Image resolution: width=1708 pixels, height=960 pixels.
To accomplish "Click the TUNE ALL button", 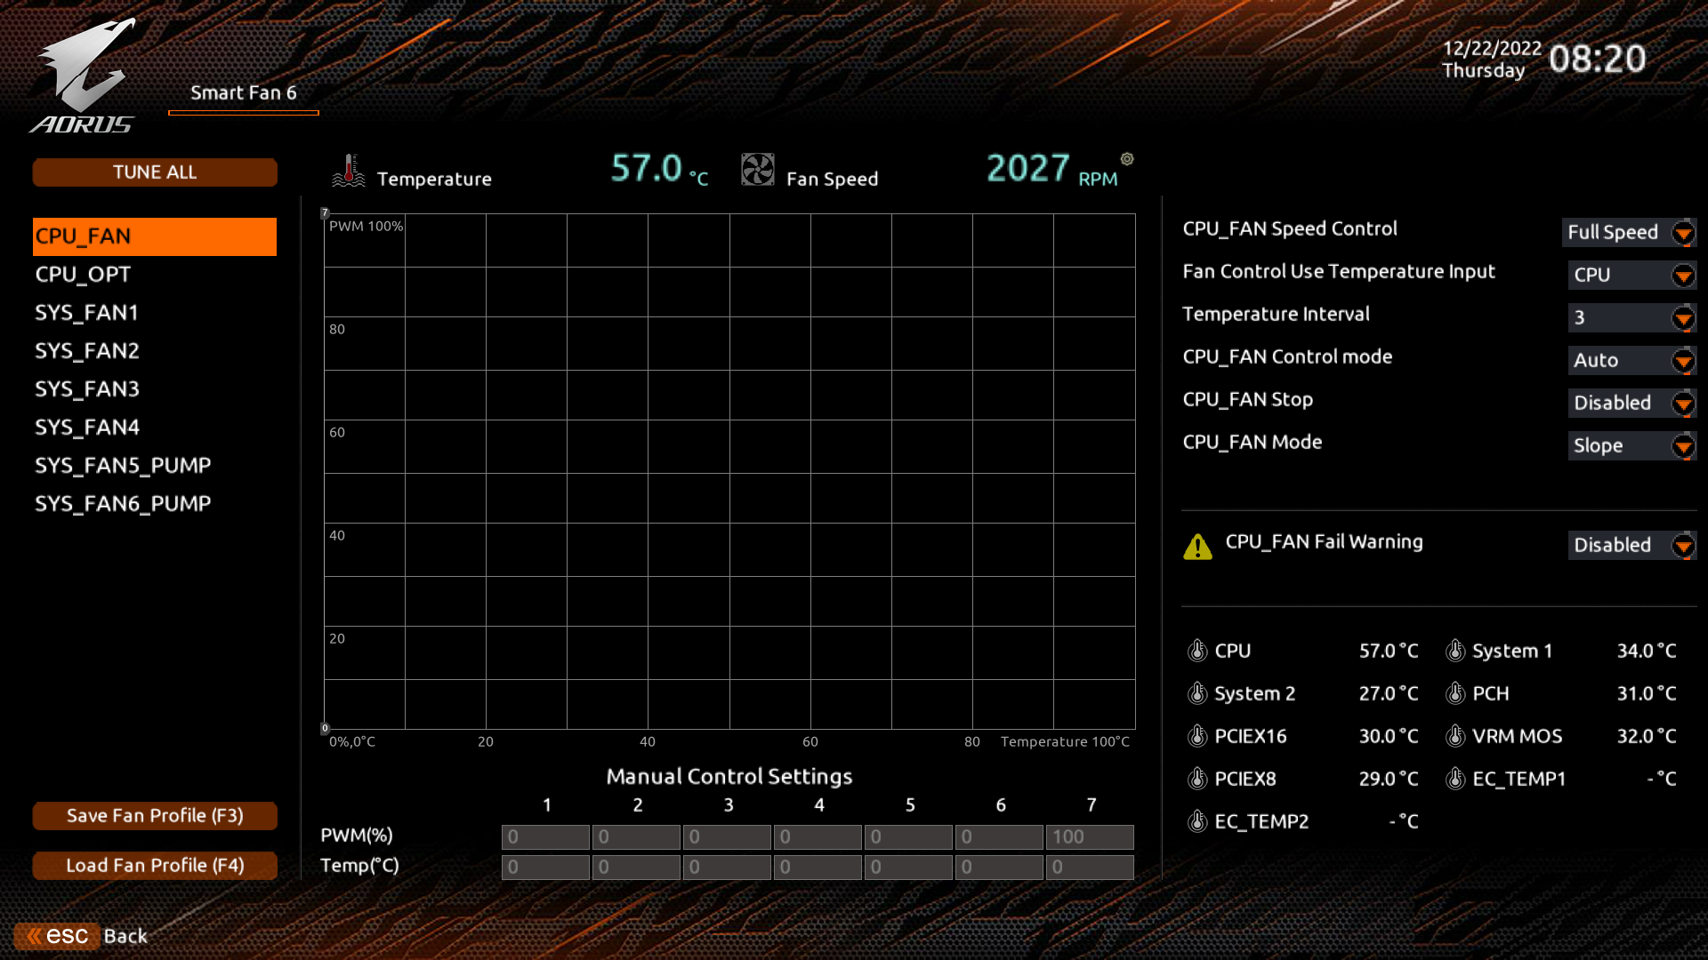I will (x=155, y=172).
